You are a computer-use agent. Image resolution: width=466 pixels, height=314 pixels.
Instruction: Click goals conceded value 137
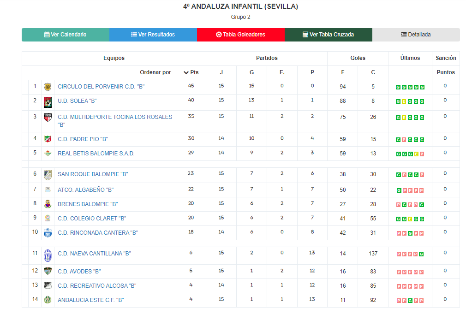(x=373, y=254)
